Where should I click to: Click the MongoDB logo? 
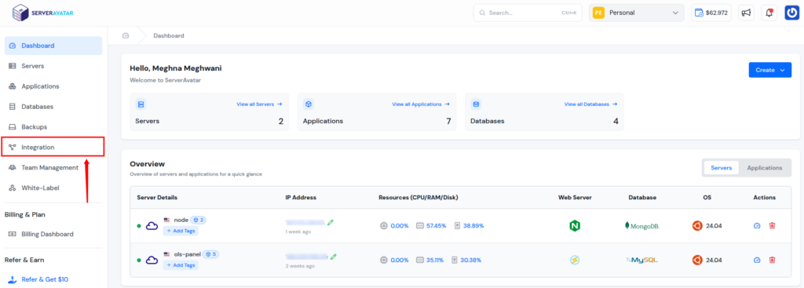pyautogui.click(x=642, y=225)
